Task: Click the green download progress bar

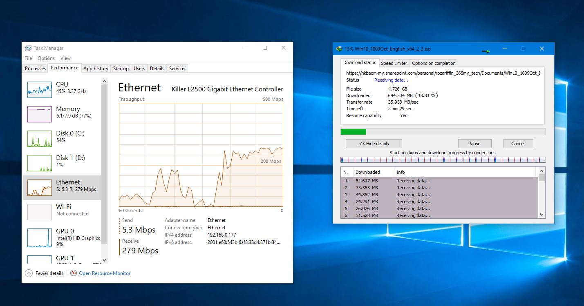Action: coord(443,132)
